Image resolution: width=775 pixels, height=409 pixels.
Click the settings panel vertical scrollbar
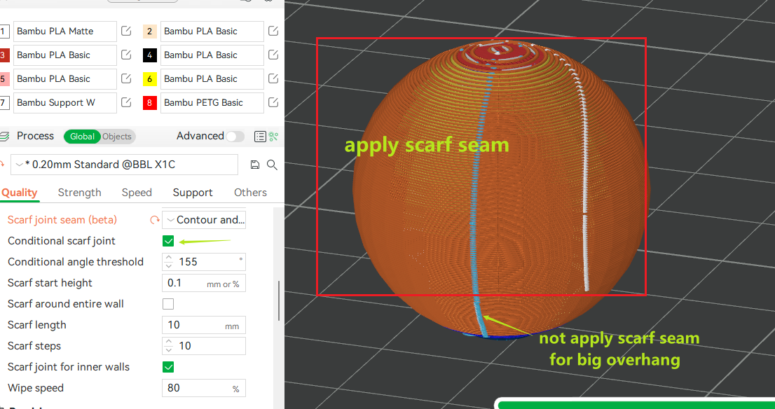pyautogui.click(x=279, y=301)
